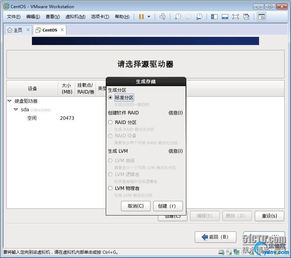
Task: Revert to the previous snapshot
Action: click(x=188, y=17)
